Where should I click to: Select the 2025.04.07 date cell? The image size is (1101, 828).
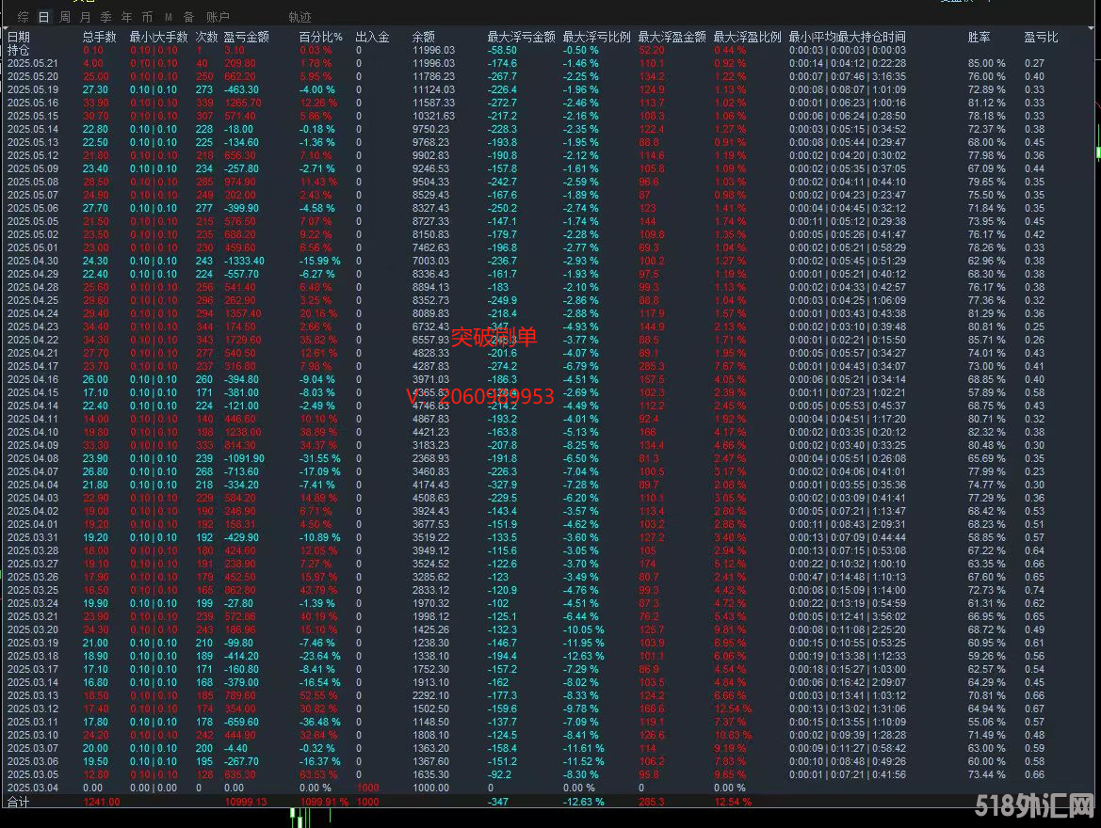click(x=33, y=471)
